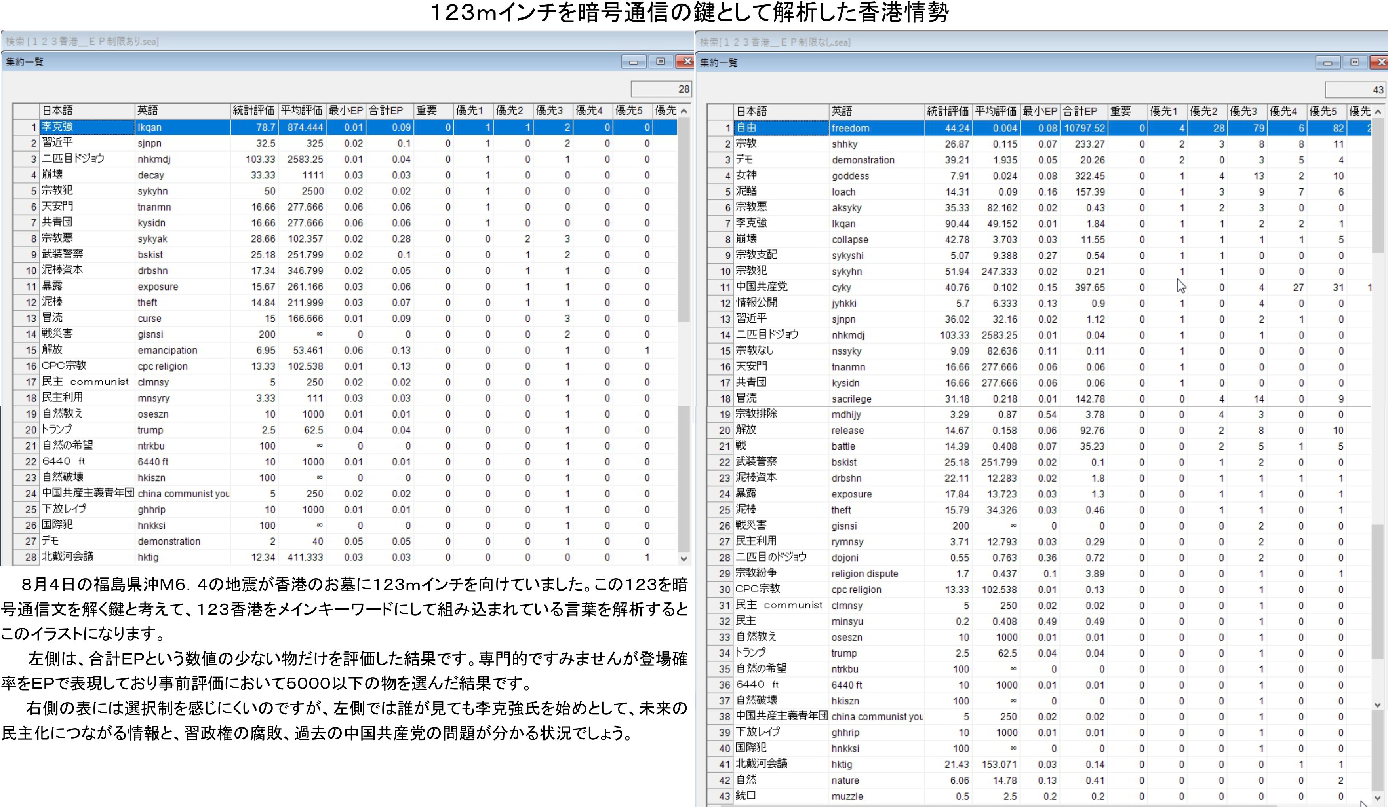The height and width of the screenshot is (807, 1388).
Task: Maximize the left 集約一覧 window
Action: 661,62
